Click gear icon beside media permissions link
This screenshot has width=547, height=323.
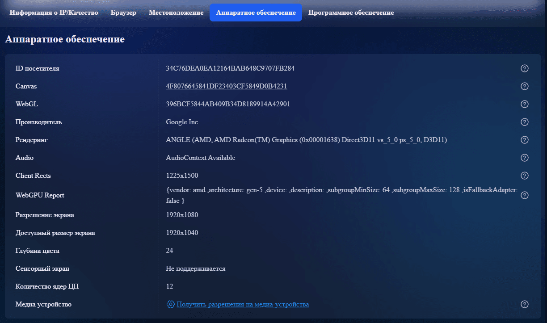170,304
